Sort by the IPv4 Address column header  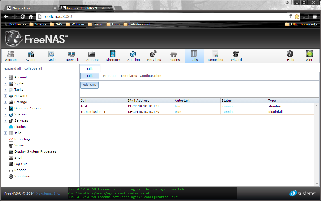[x=150, y=100]
